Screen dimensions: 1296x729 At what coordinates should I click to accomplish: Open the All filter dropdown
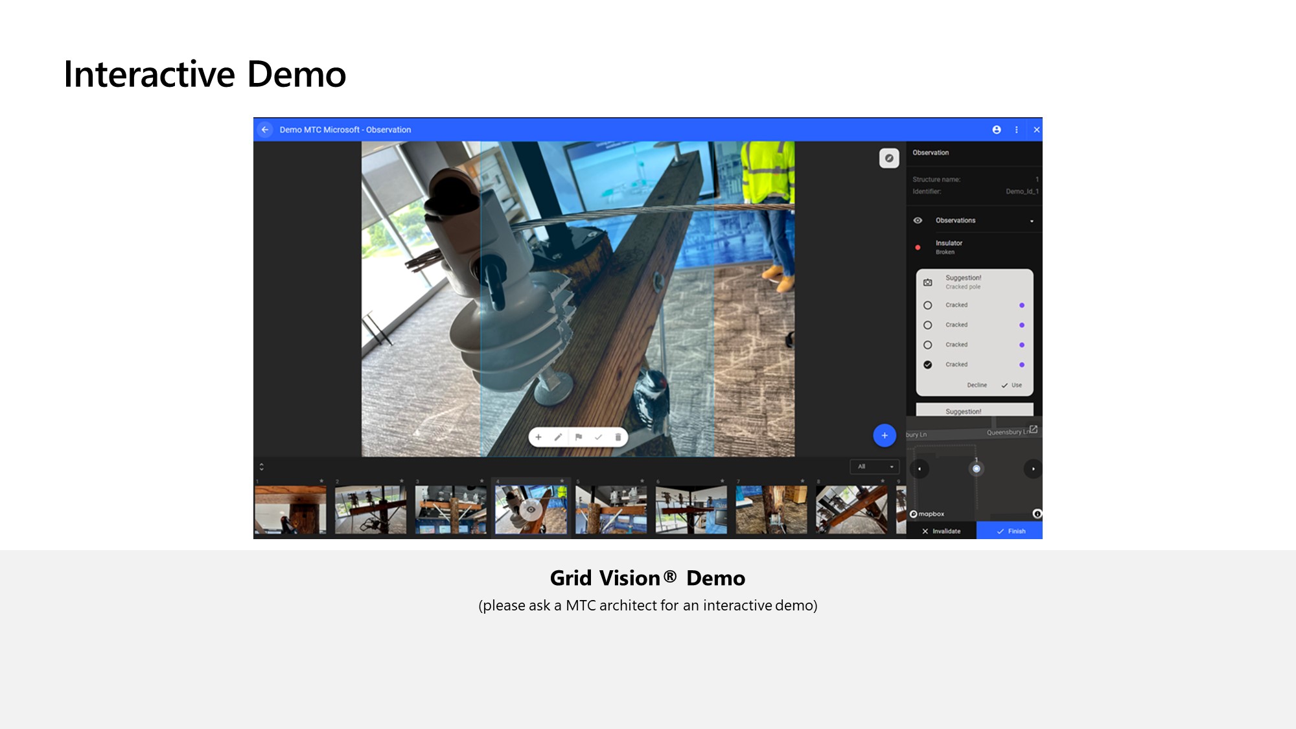pyautogui.click(x=875, y=467)
